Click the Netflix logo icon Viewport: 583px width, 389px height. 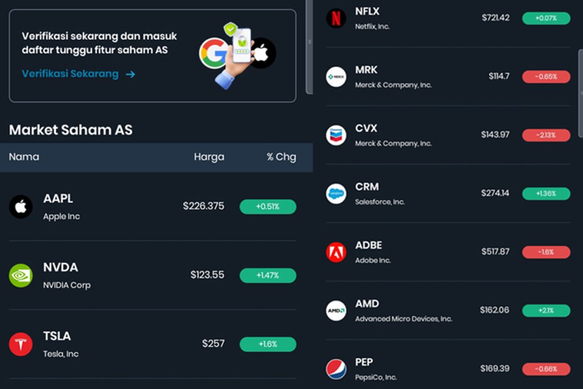click(336, 18)
